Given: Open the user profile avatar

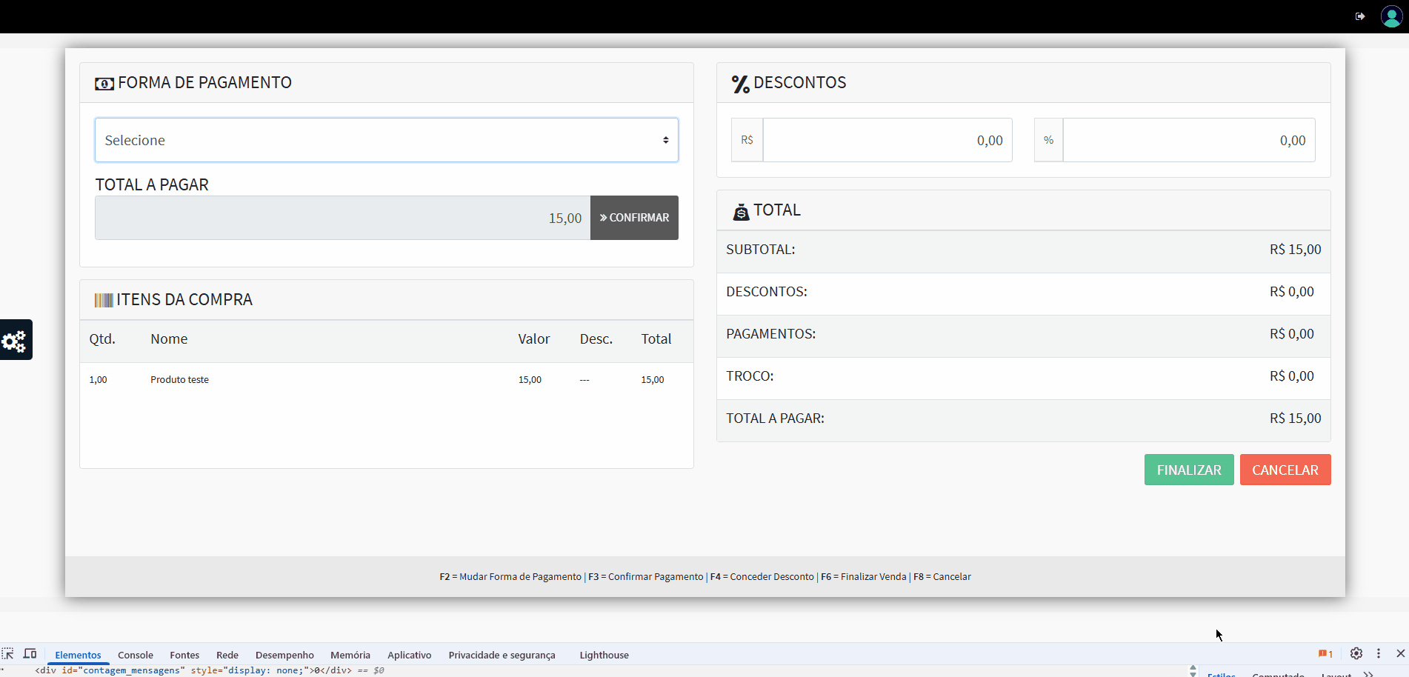Looking at the screenshot, I should click(1391, 16).
